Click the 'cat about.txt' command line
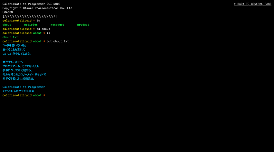 [x=57, y=41]
